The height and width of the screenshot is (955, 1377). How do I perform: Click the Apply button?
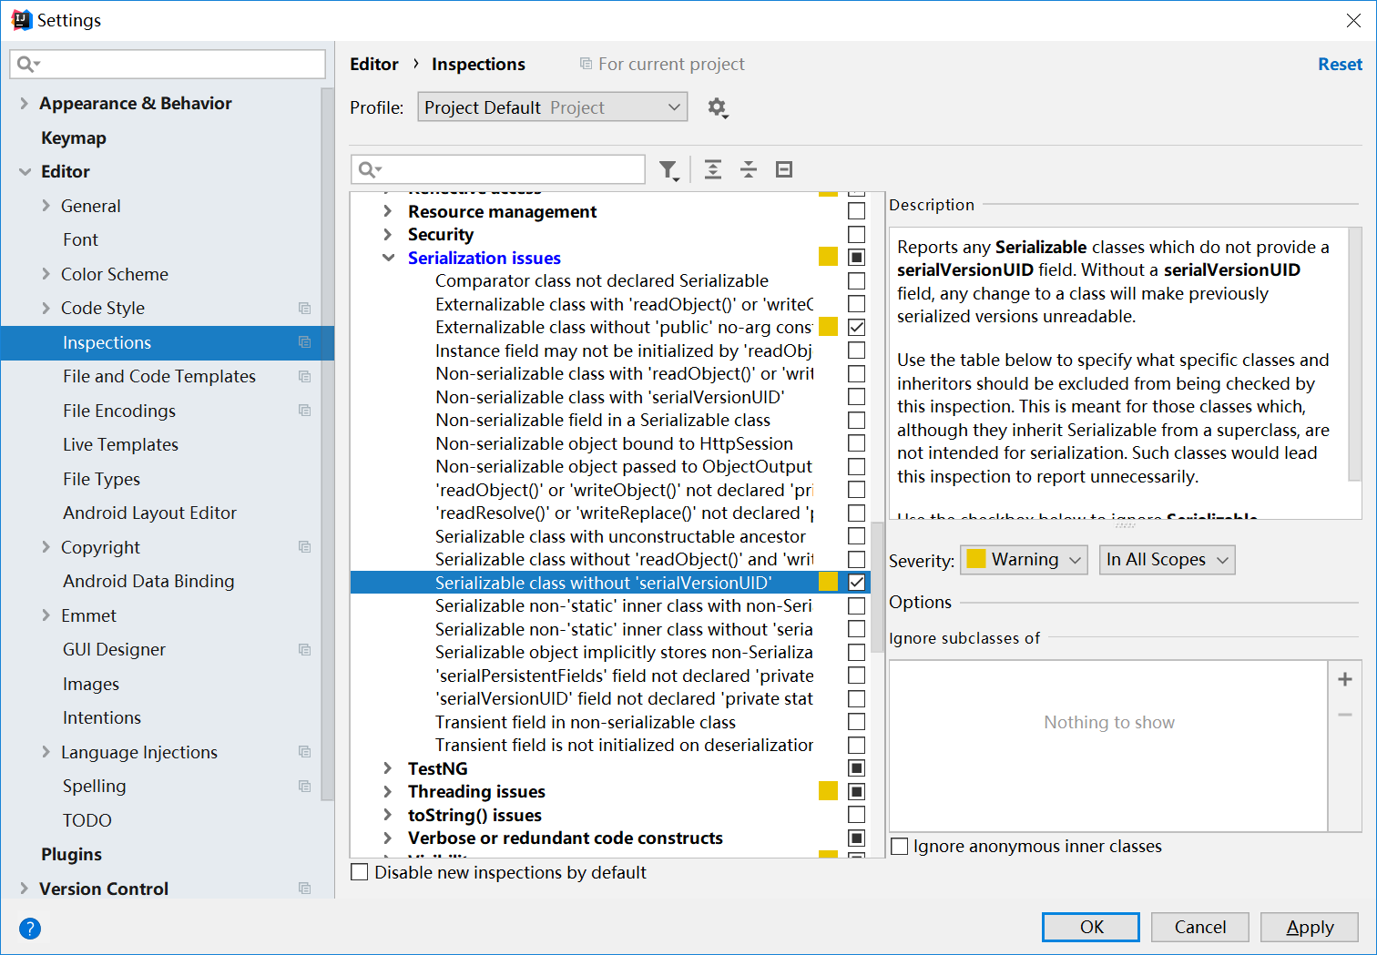[1310, 927]
